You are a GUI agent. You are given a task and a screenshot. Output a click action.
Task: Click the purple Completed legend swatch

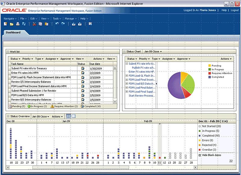pos(209,77)
